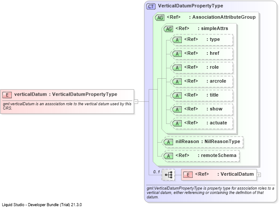Click the sequence compositor icon
279x207 pixels.
(168, 175)
